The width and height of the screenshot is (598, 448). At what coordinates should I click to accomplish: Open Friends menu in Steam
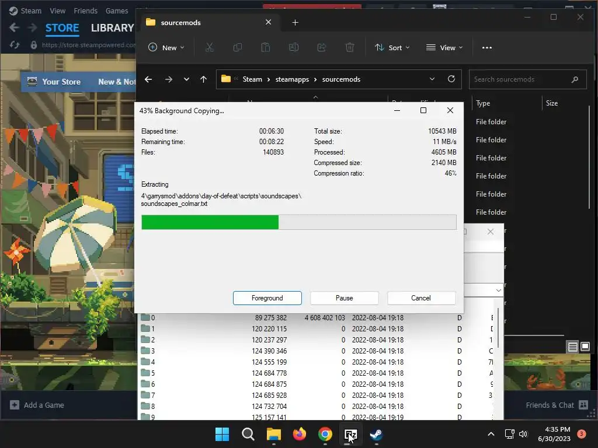click(85, 10)
